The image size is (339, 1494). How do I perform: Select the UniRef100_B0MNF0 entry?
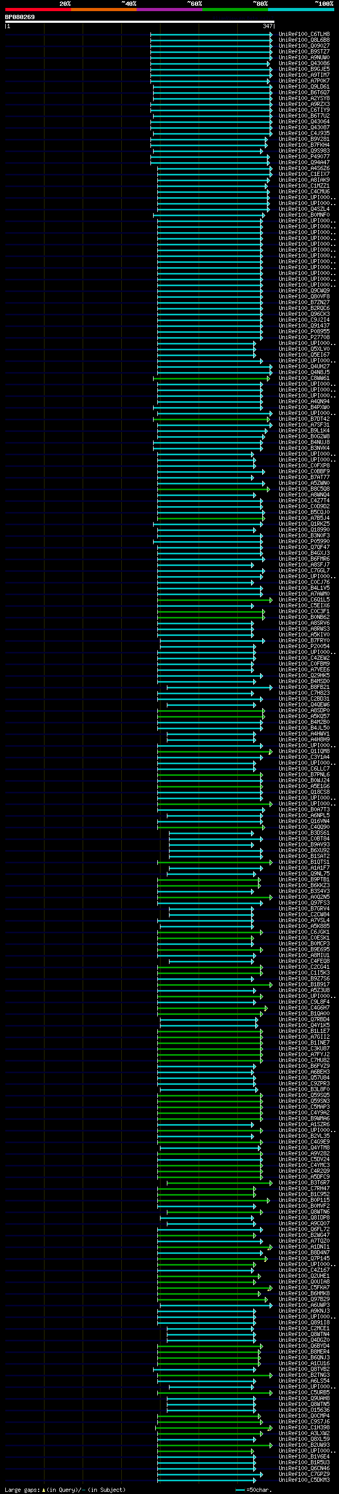click(304, 215)
